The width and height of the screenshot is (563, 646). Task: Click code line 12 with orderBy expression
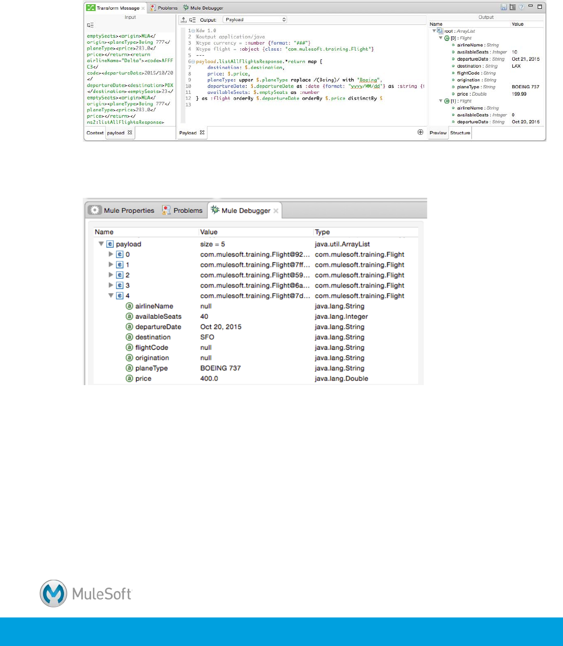pos(289,98)
